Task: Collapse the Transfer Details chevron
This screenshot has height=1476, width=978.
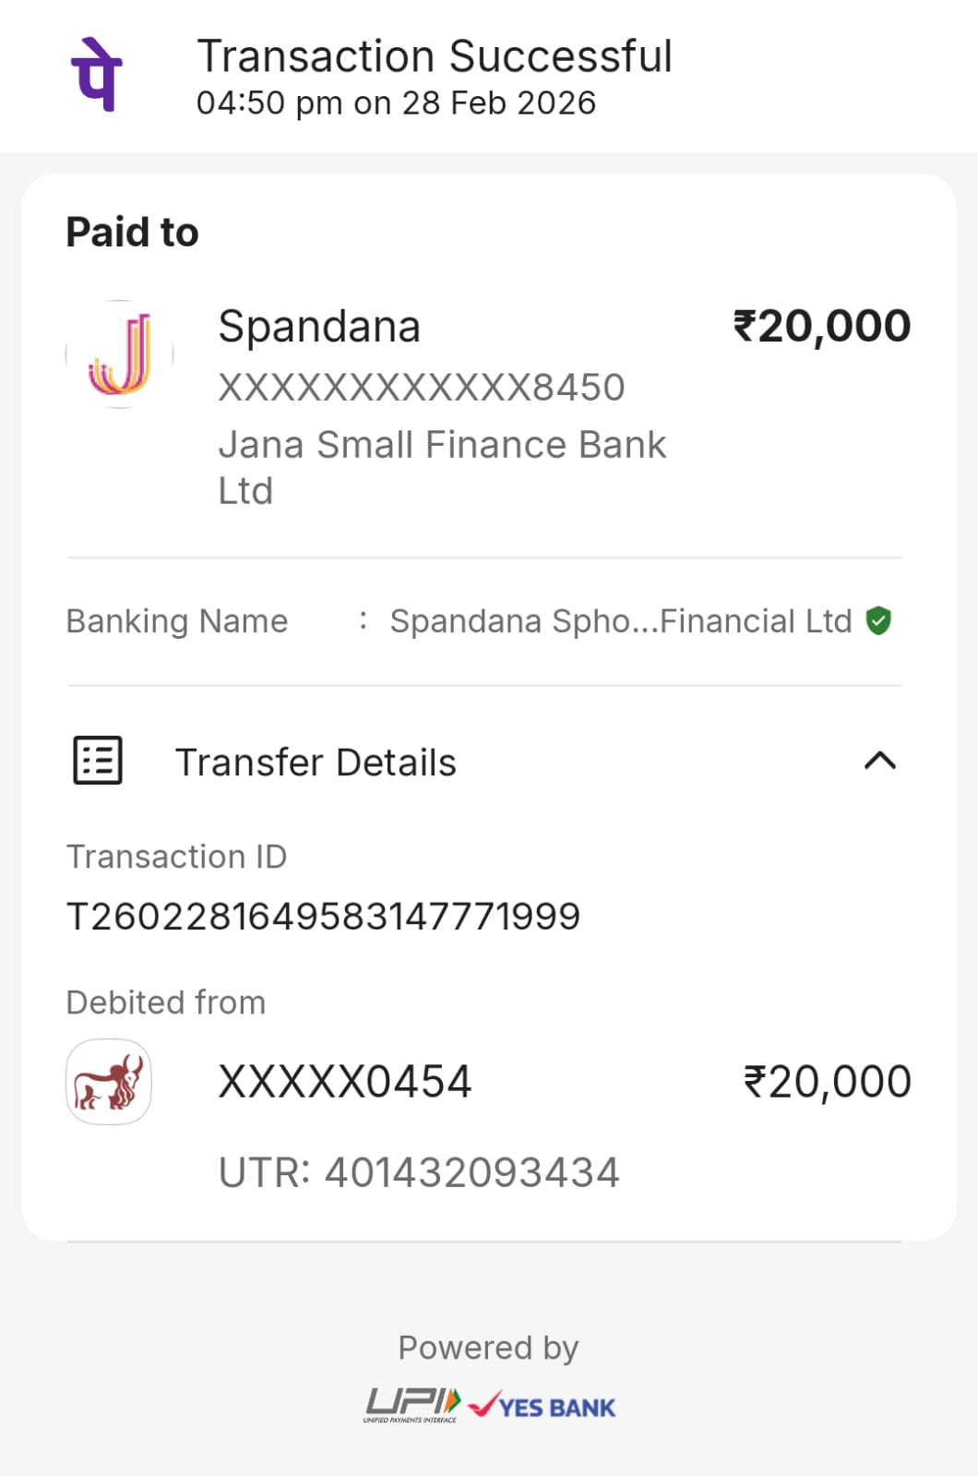Action: tap(880, 761)
